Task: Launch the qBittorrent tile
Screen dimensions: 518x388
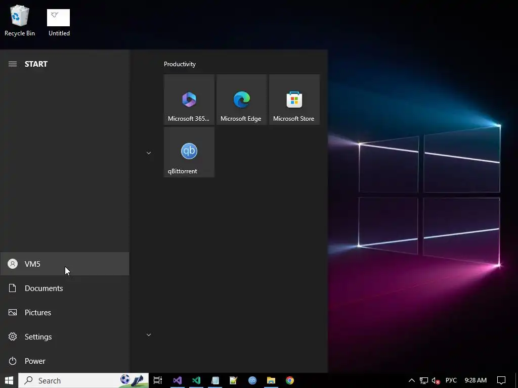Action: click(x=189, y=152)
